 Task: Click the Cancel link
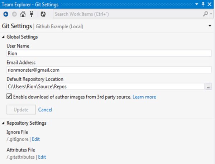45,110
